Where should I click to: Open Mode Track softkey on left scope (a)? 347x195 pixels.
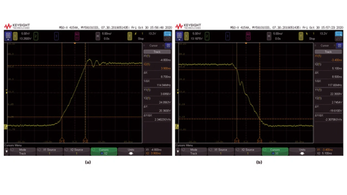click(23, 151)
